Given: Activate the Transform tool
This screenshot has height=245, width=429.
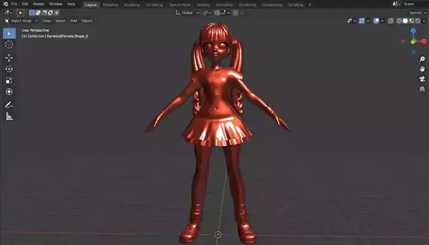Looking at the screenshot, I should [x=9, y=91].
